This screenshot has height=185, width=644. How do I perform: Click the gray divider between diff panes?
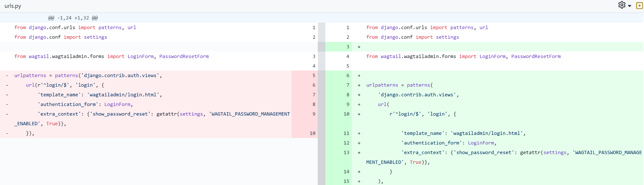321,101
